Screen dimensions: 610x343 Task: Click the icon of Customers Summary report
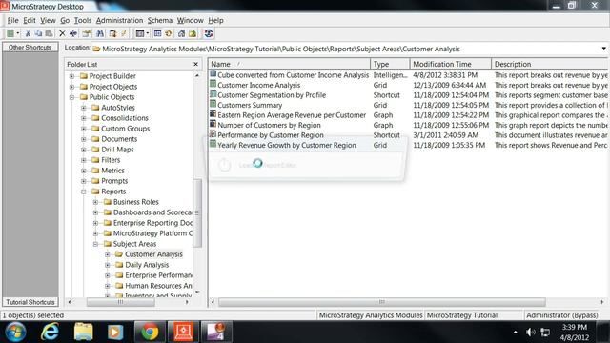pos(213,104)
